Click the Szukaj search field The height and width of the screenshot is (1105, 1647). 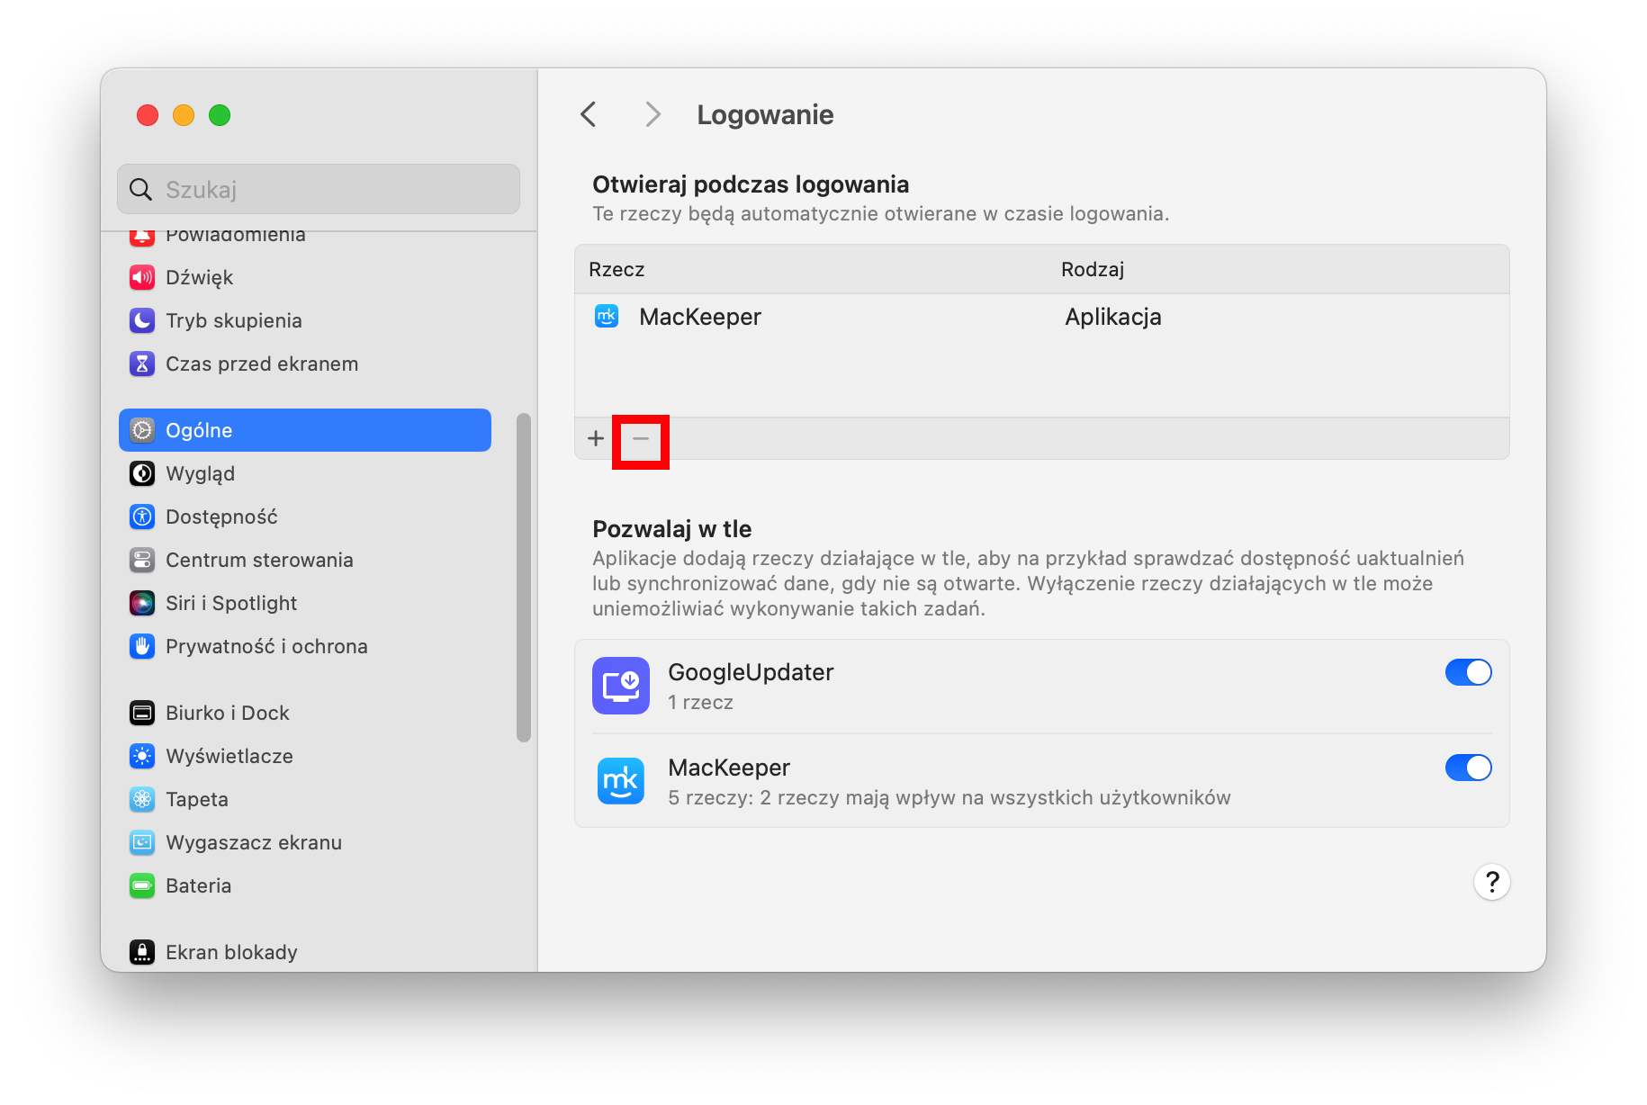(319, 189)
